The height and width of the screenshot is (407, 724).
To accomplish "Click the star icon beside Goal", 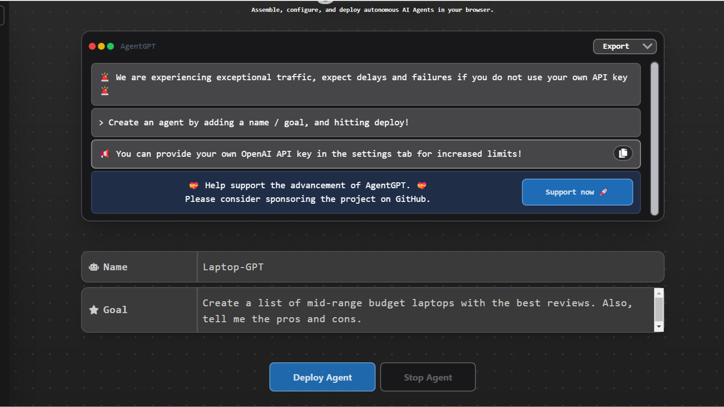I will 94,310.
